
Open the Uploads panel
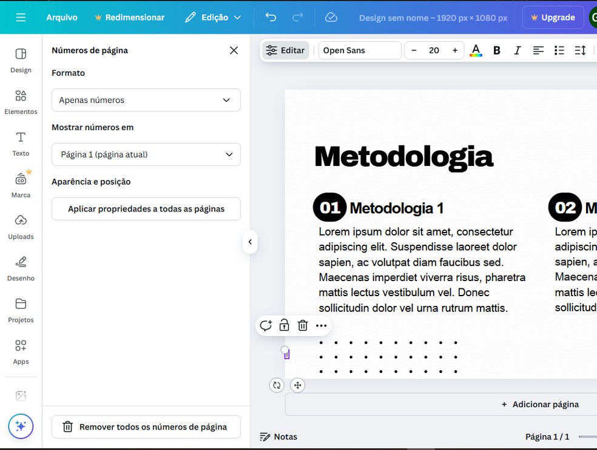(21, 227)
